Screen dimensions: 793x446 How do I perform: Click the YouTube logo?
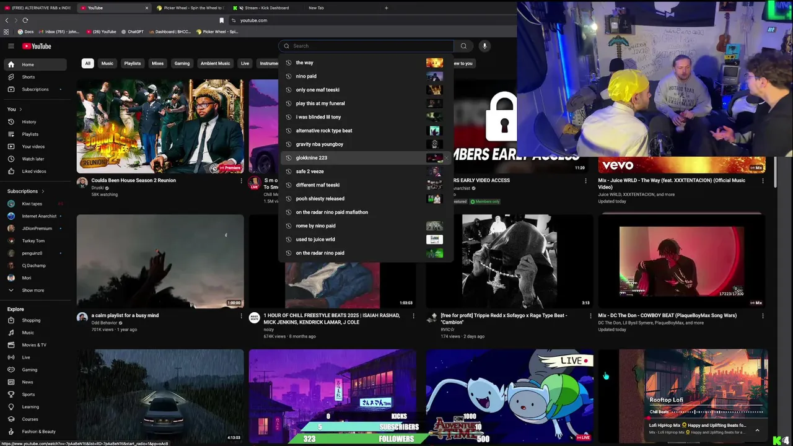(x=37, y=46)
